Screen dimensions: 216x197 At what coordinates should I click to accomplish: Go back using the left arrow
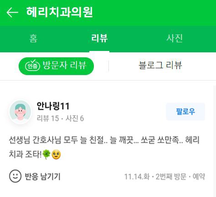(12, 12)
